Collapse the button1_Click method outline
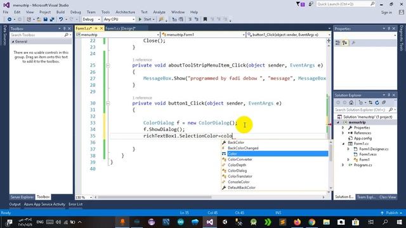The width and height of the screenshot is (406, 228). point(108,103)
